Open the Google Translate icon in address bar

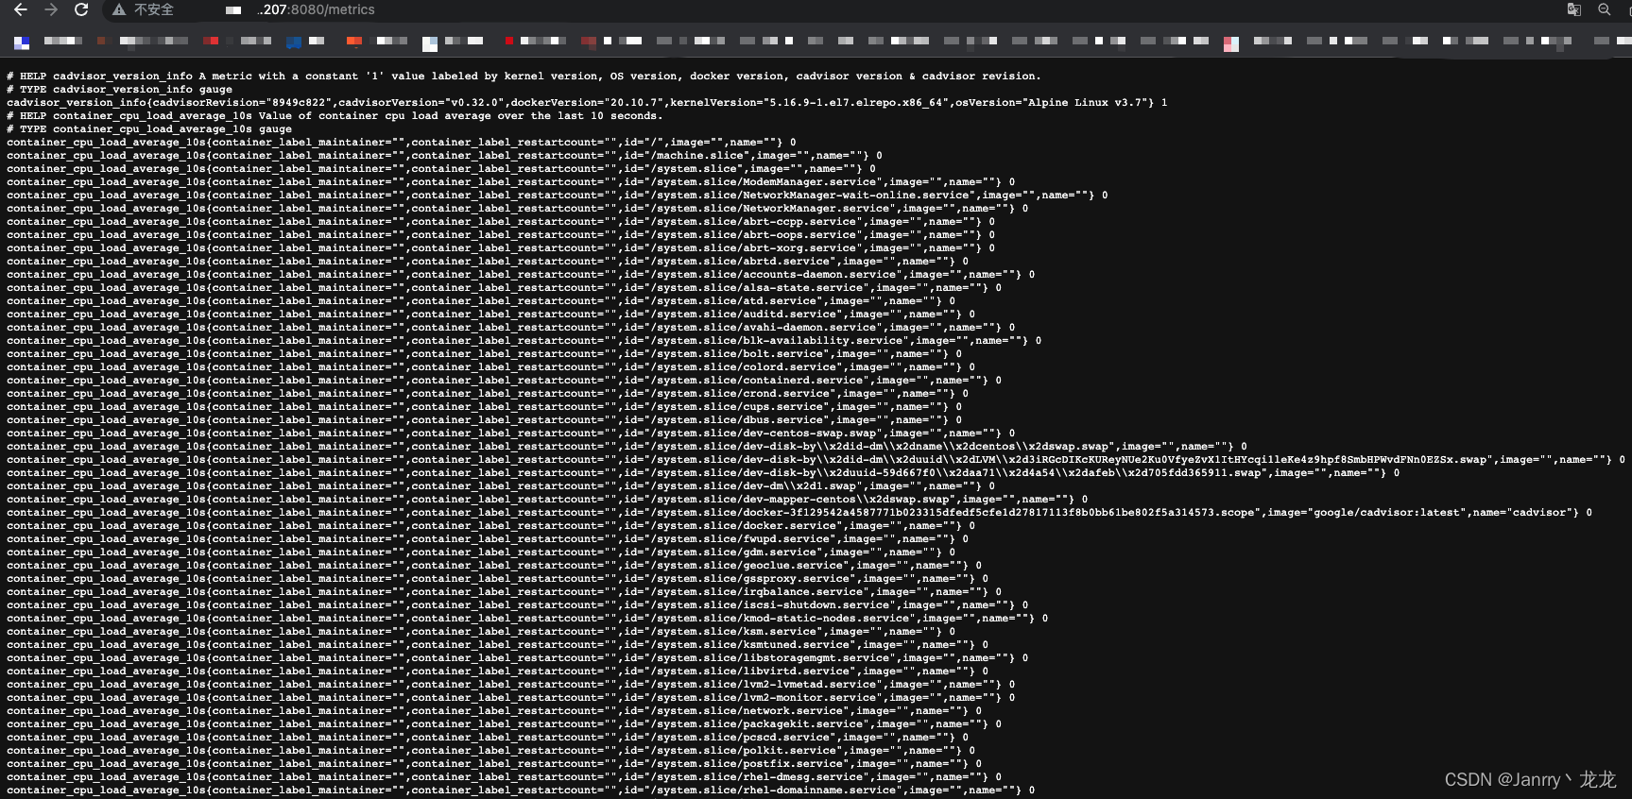click(1573, 9)
